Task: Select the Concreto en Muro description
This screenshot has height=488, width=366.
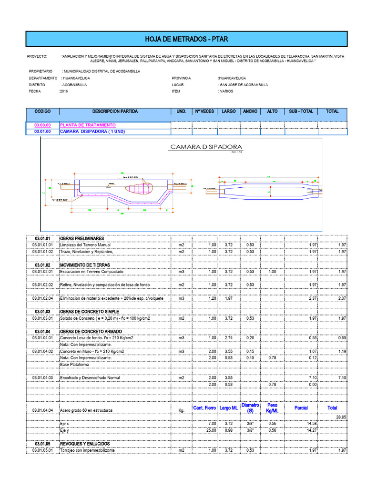Action: coord(92,351)
